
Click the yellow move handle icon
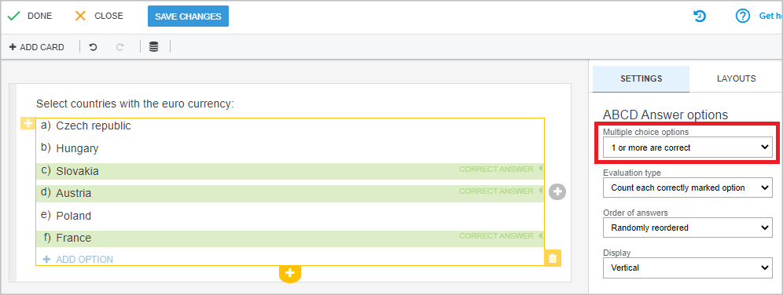coord(28,123)
